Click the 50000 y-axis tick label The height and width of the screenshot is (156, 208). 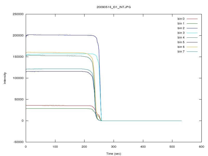(19, 99)
